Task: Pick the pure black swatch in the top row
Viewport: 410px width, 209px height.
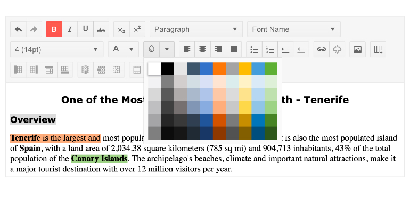Action: tap(168, 69)
